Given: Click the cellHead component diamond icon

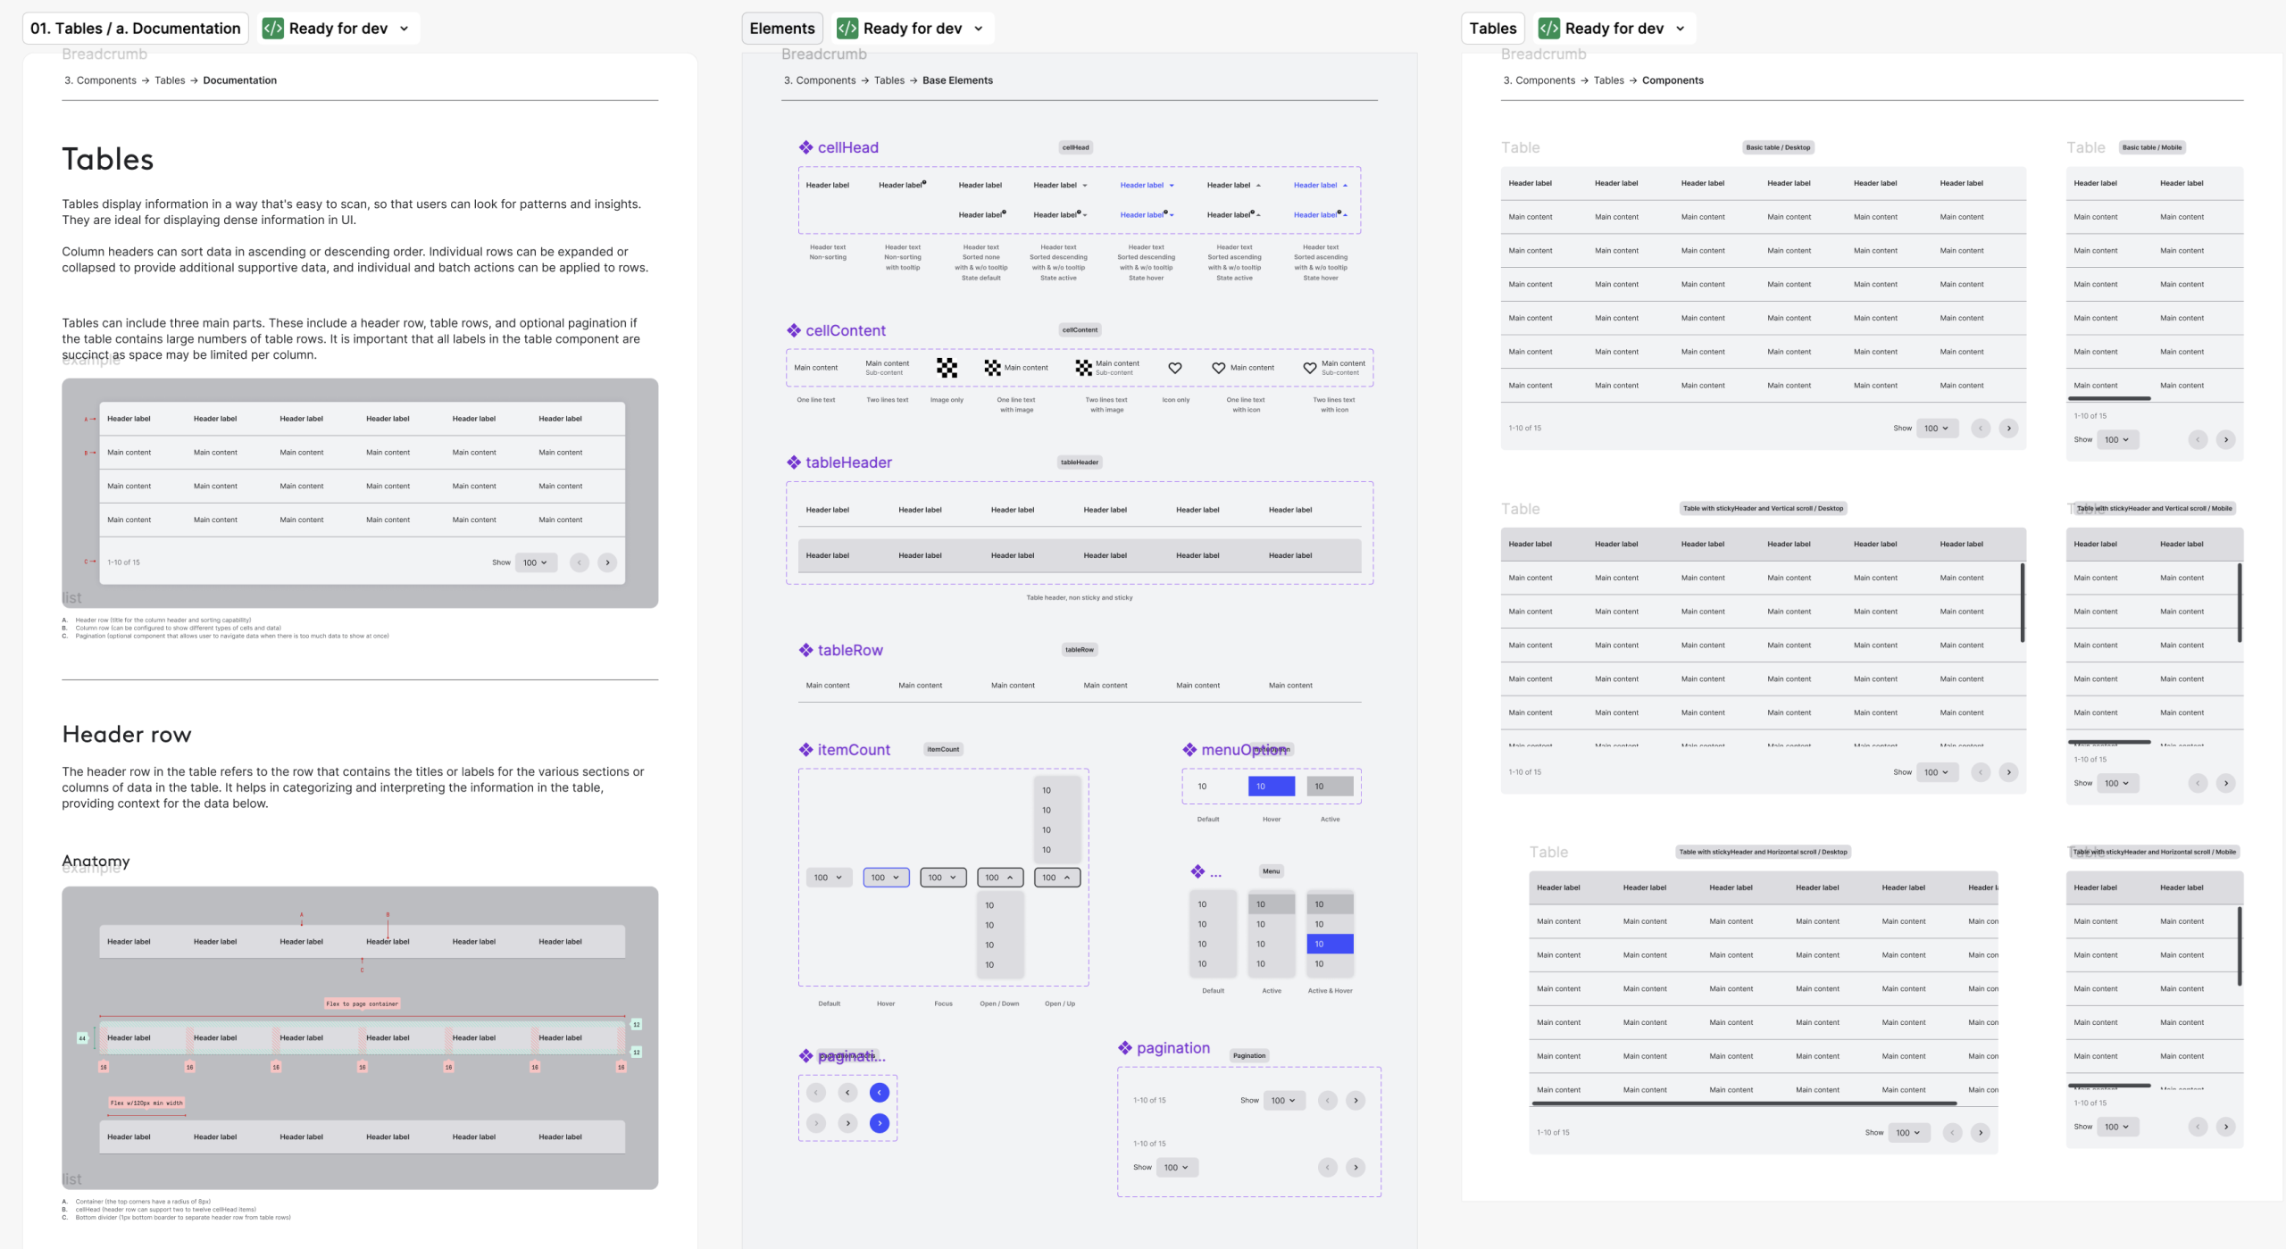Looking at the screenshot, I should click(805, 147).
